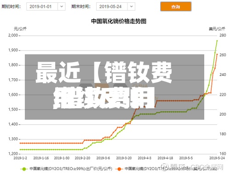The width and height of the screenshot is (230, 174).
Task: Click the orange line's first data point
Action: 20,143
